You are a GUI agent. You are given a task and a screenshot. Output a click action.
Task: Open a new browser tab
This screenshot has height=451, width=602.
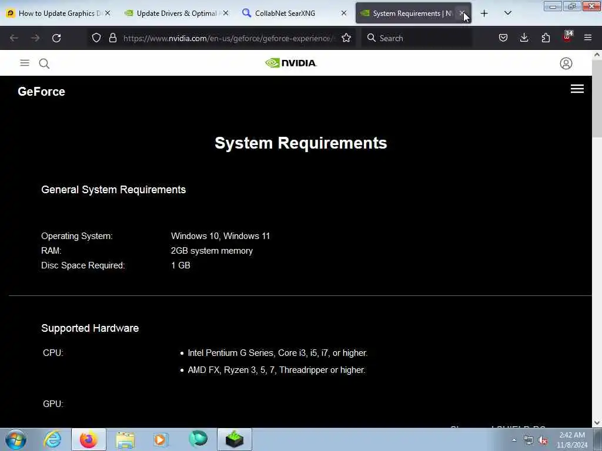[484, 14]
